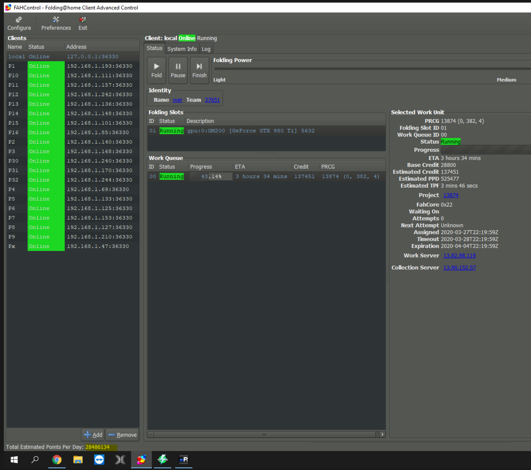
Task: Open Preferences from the toolbar
Action: (x=56, y=23)
